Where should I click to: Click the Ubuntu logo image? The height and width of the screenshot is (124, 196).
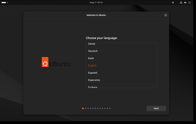click(56, 62)
